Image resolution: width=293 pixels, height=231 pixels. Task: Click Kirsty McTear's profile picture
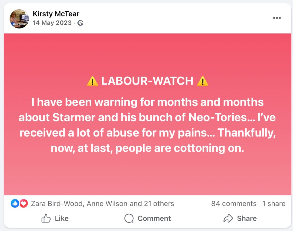(19, 19)
